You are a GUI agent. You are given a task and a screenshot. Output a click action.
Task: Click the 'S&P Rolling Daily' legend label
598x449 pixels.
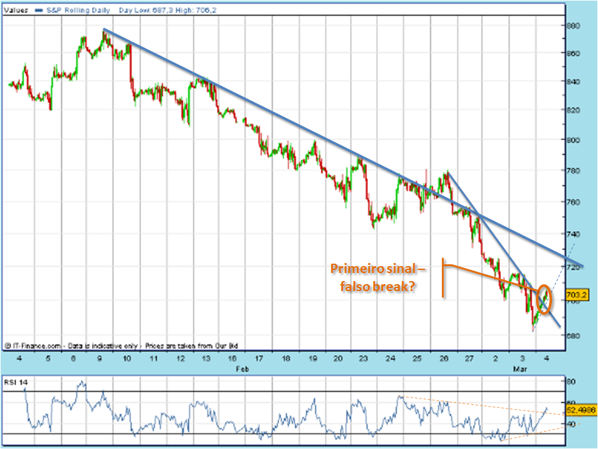click(x=78, y=11)
